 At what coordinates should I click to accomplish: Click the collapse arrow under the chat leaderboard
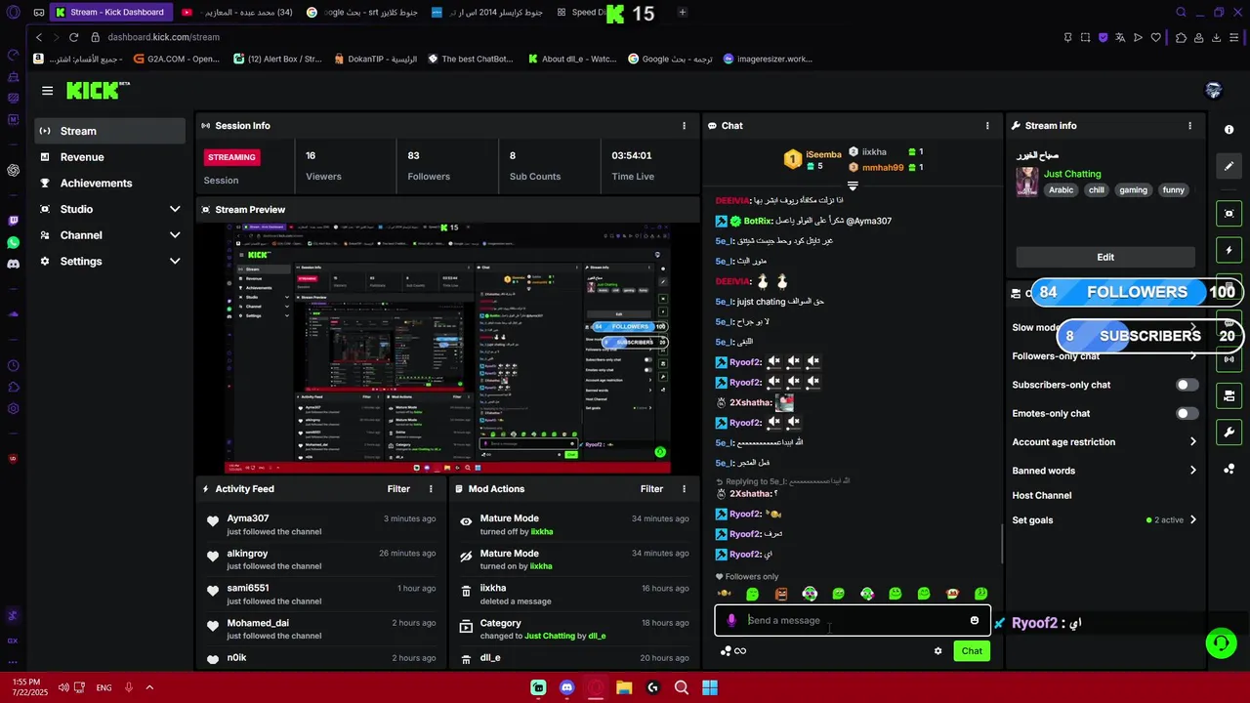pyautogui.click(x=853, y=185)
